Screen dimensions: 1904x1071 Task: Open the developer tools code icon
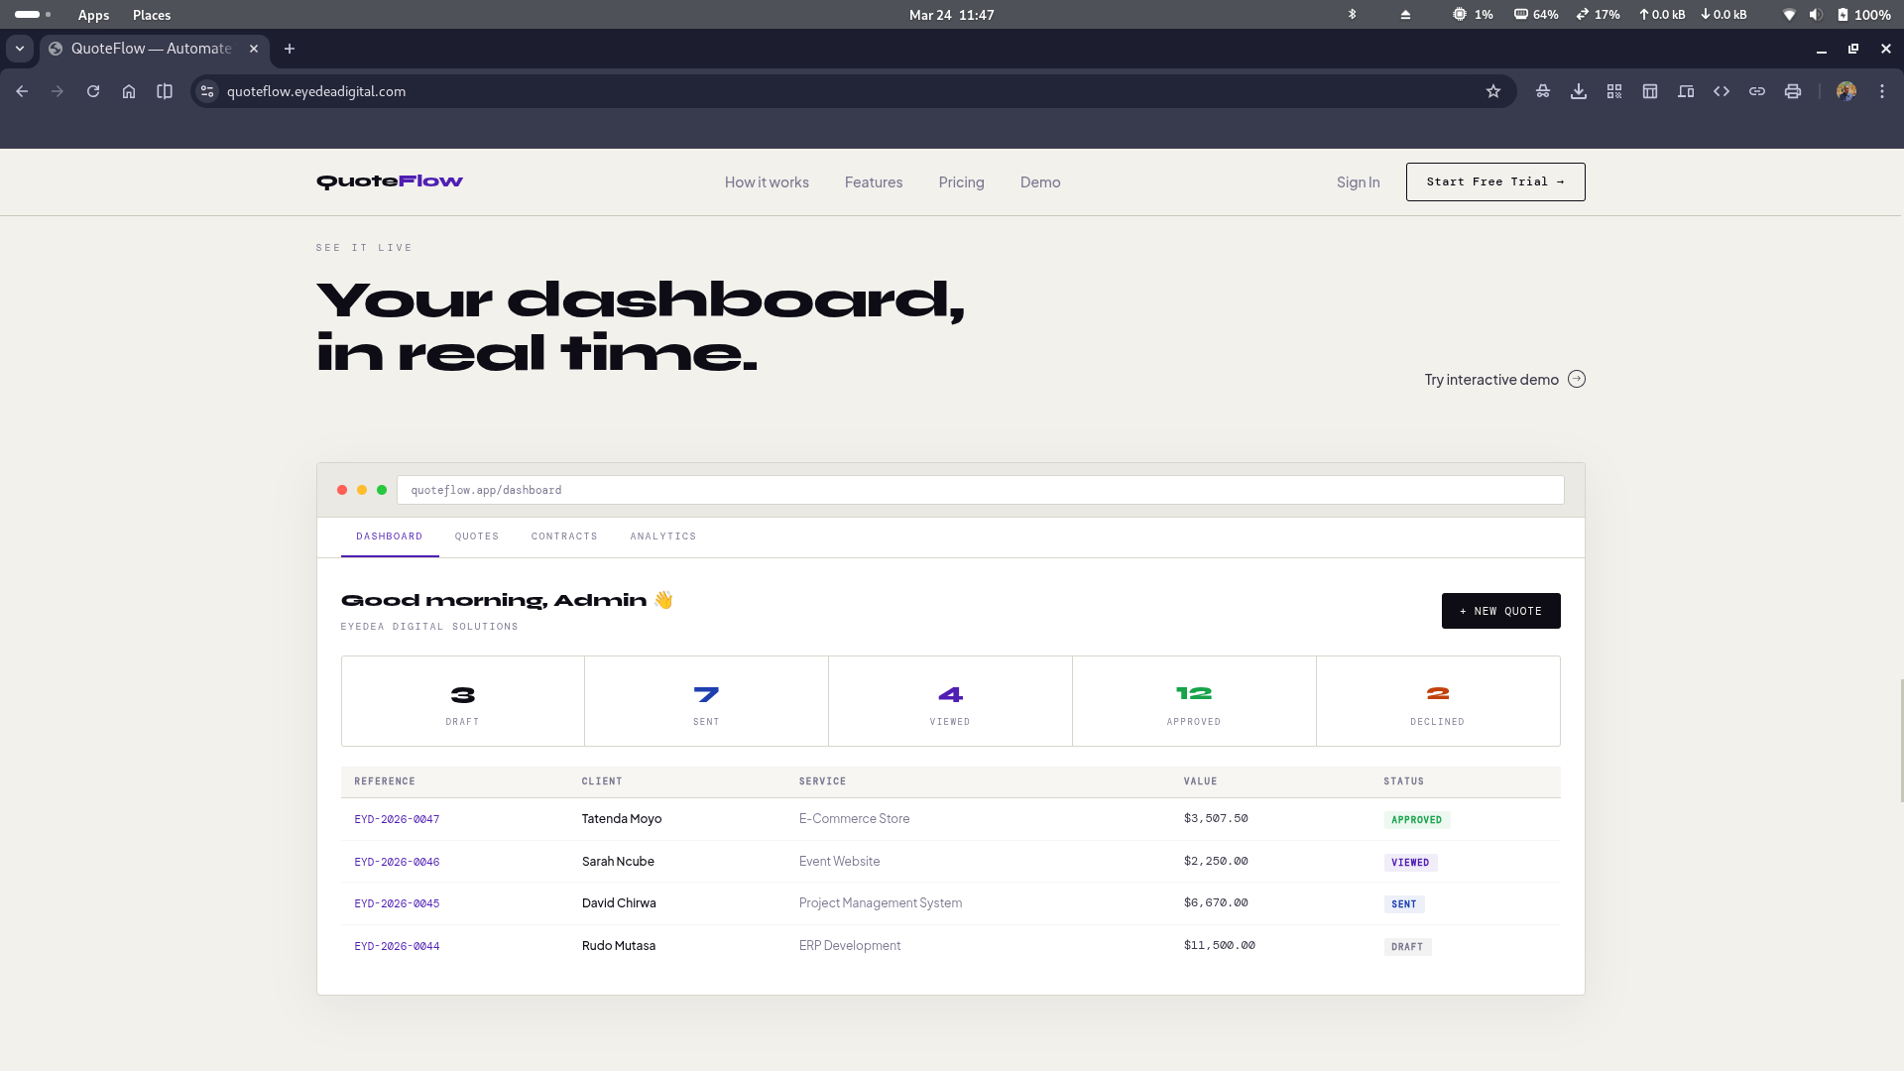1722,91
